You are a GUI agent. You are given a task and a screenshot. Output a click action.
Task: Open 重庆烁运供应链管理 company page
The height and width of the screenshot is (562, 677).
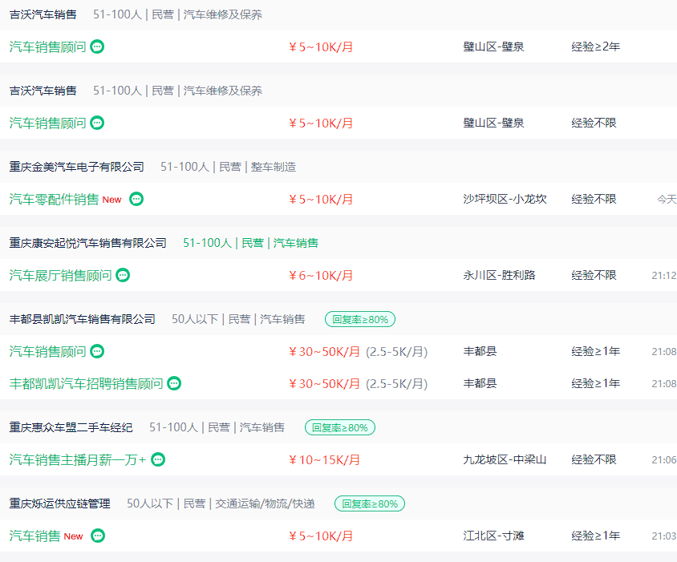(x=60, y=503)
